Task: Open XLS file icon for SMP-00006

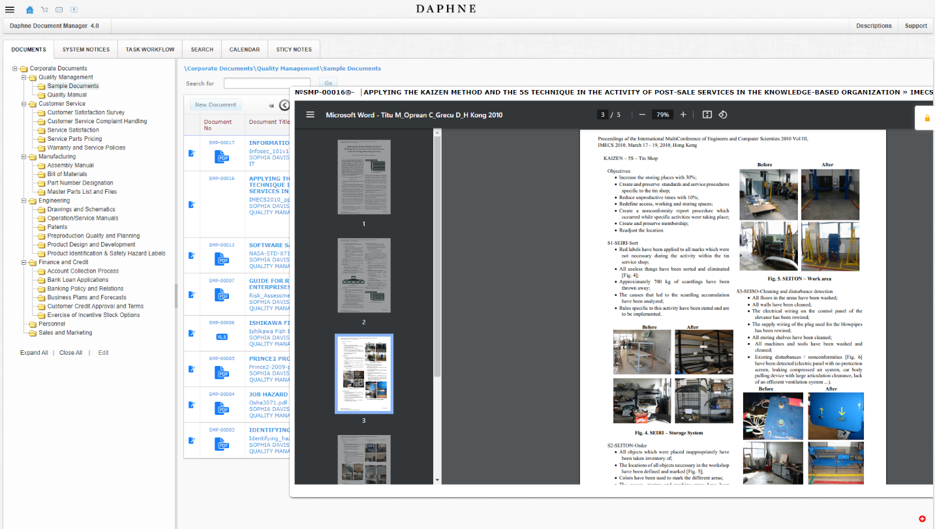Action: click(x=222, y=337)
